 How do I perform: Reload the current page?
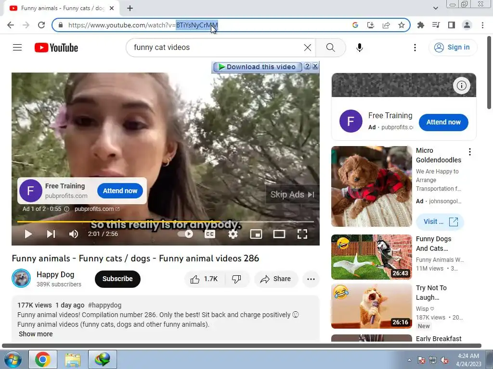tap(41, 25)
